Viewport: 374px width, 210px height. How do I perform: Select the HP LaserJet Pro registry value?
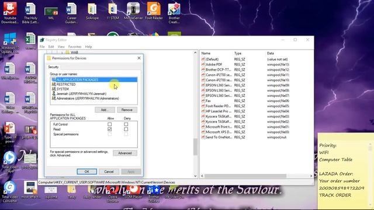point(216,111)
